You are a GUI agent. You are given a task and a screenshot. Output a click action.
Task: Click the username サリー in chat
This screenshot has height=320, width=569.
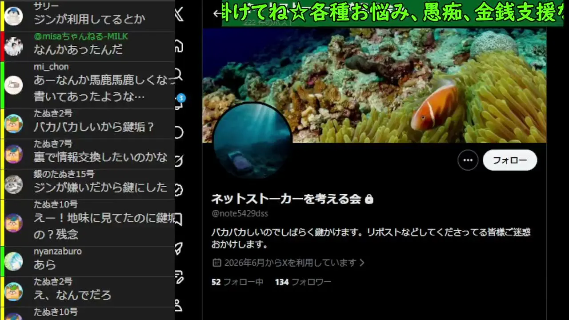coord(46,6)
